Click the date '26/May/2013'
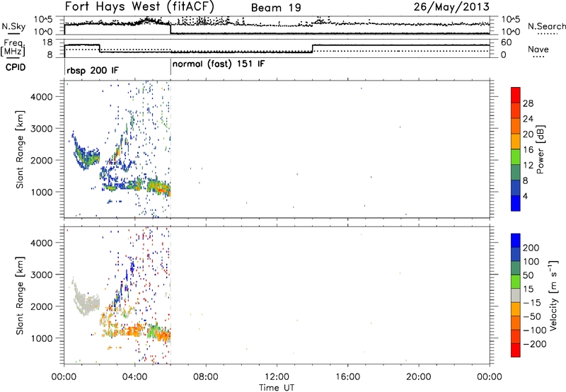Image resolution: width=566 pixels, height=392 pixels. [451, 6]
